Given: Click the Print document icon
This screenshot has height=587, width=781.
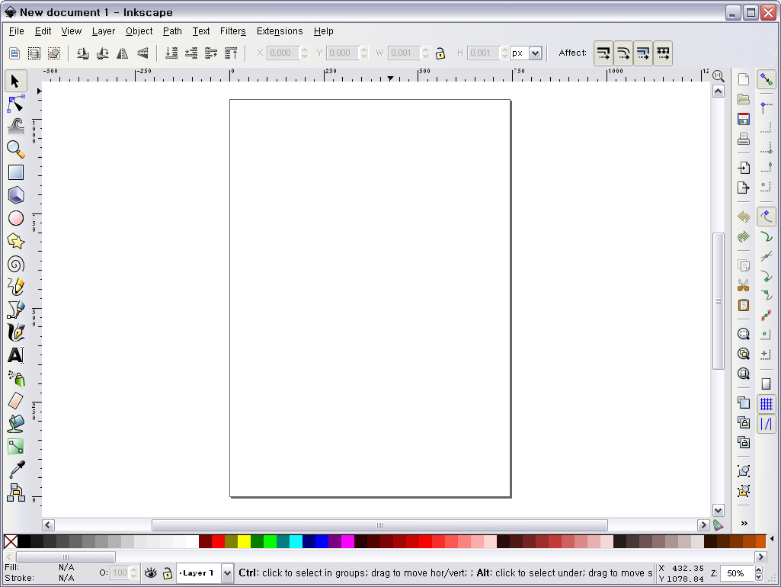Looking at the screenshot, I should [744, 139].
